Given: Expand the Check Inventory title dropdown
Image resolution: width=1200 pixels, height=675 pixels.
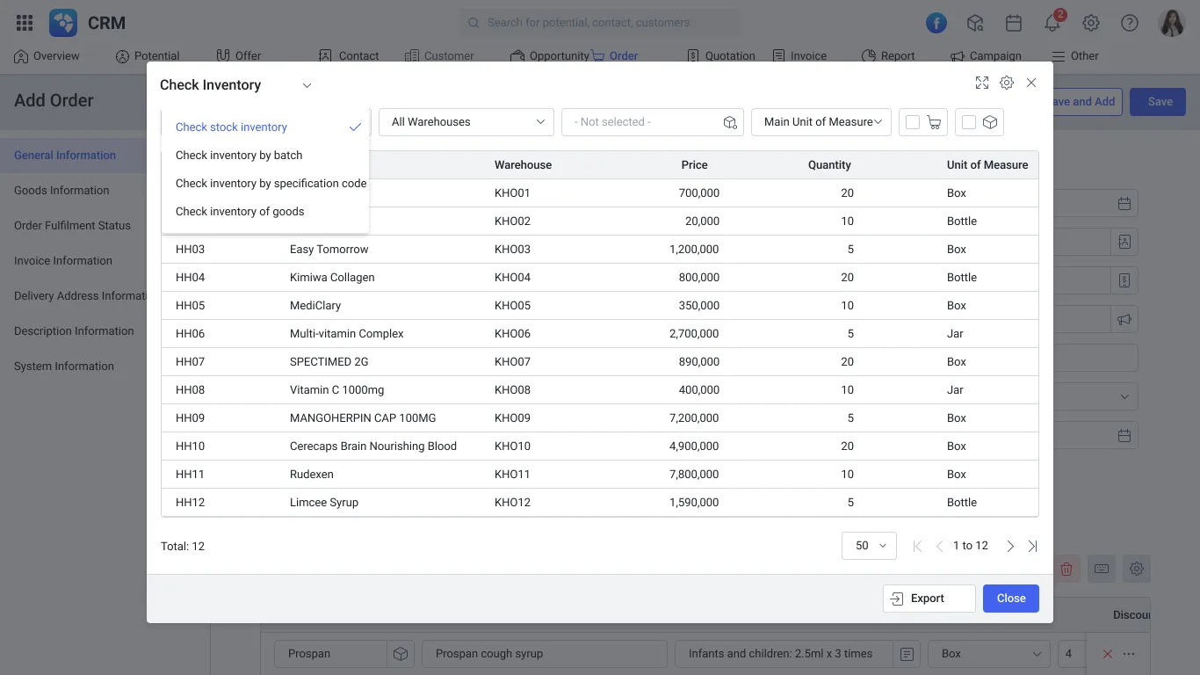Looking at the screenshot, I should (307, 85).
